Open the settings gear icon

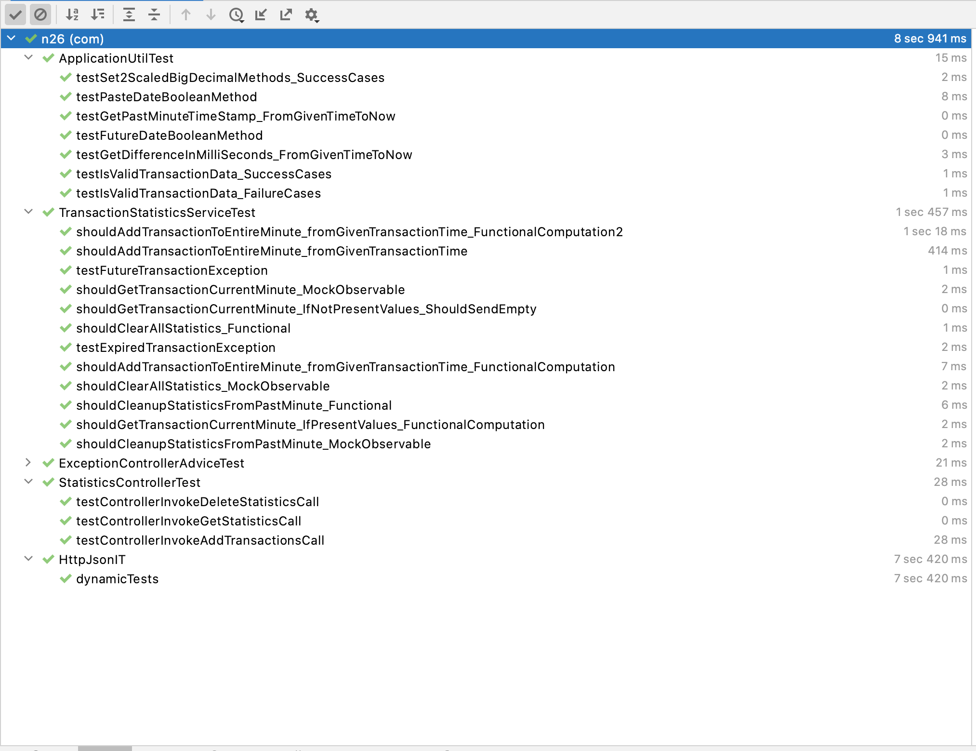tap(312, 14)
